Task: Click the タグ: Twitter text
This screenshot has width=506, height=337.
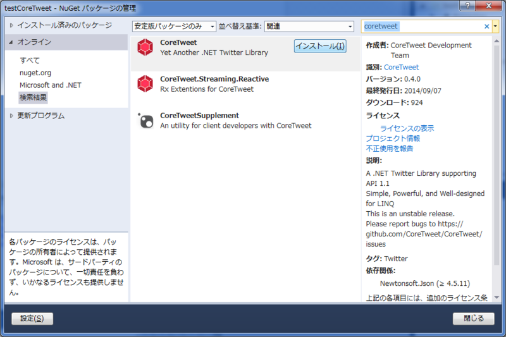Action: (386, 259)
